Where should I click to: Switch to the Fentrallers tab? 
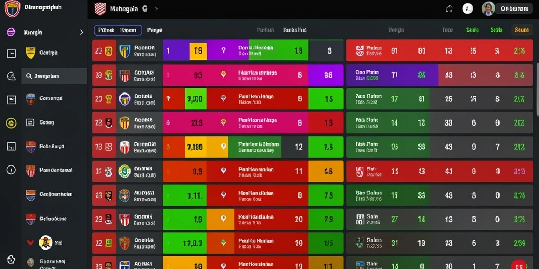(295, 30)
